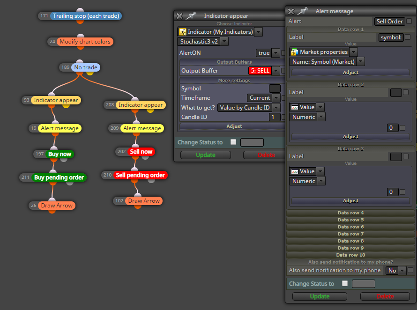Click yellow connector of Indicator appear 208
Image resolution: width=417 pixels, height=310 pixels.
(x=150, y=110)
